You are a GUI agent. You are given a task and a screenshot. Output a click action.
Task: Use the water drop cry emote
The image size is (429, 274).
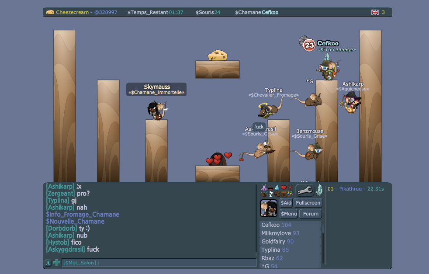point(277,187)
